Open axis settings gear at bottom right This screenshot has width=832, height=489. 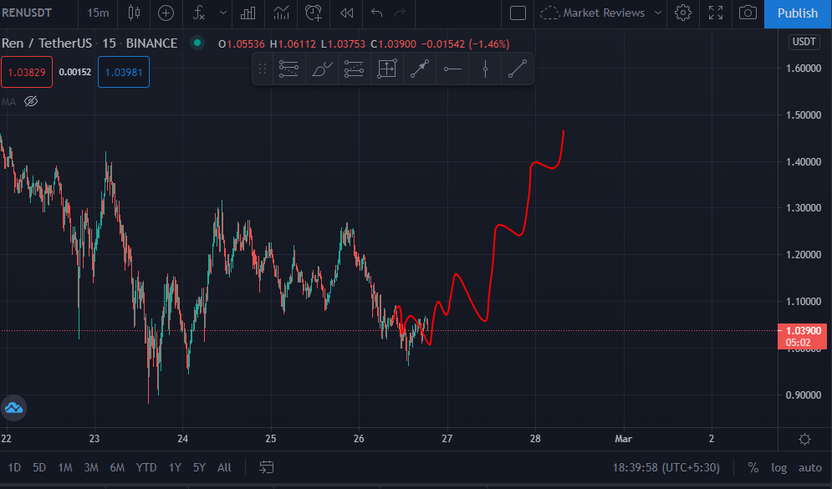click(x=805, y=439)
